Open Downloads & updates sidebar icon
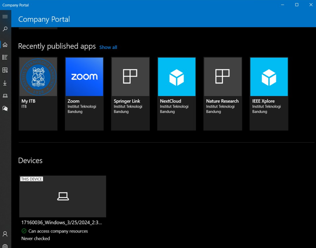Viewport: 316px width, 248px height. point(5,83)
